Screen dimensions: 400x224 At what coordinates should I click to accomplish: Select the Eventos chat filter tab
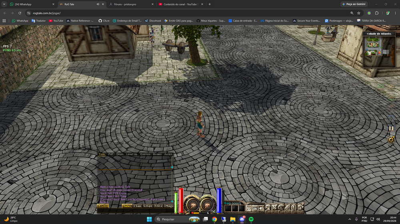(145, 154)
